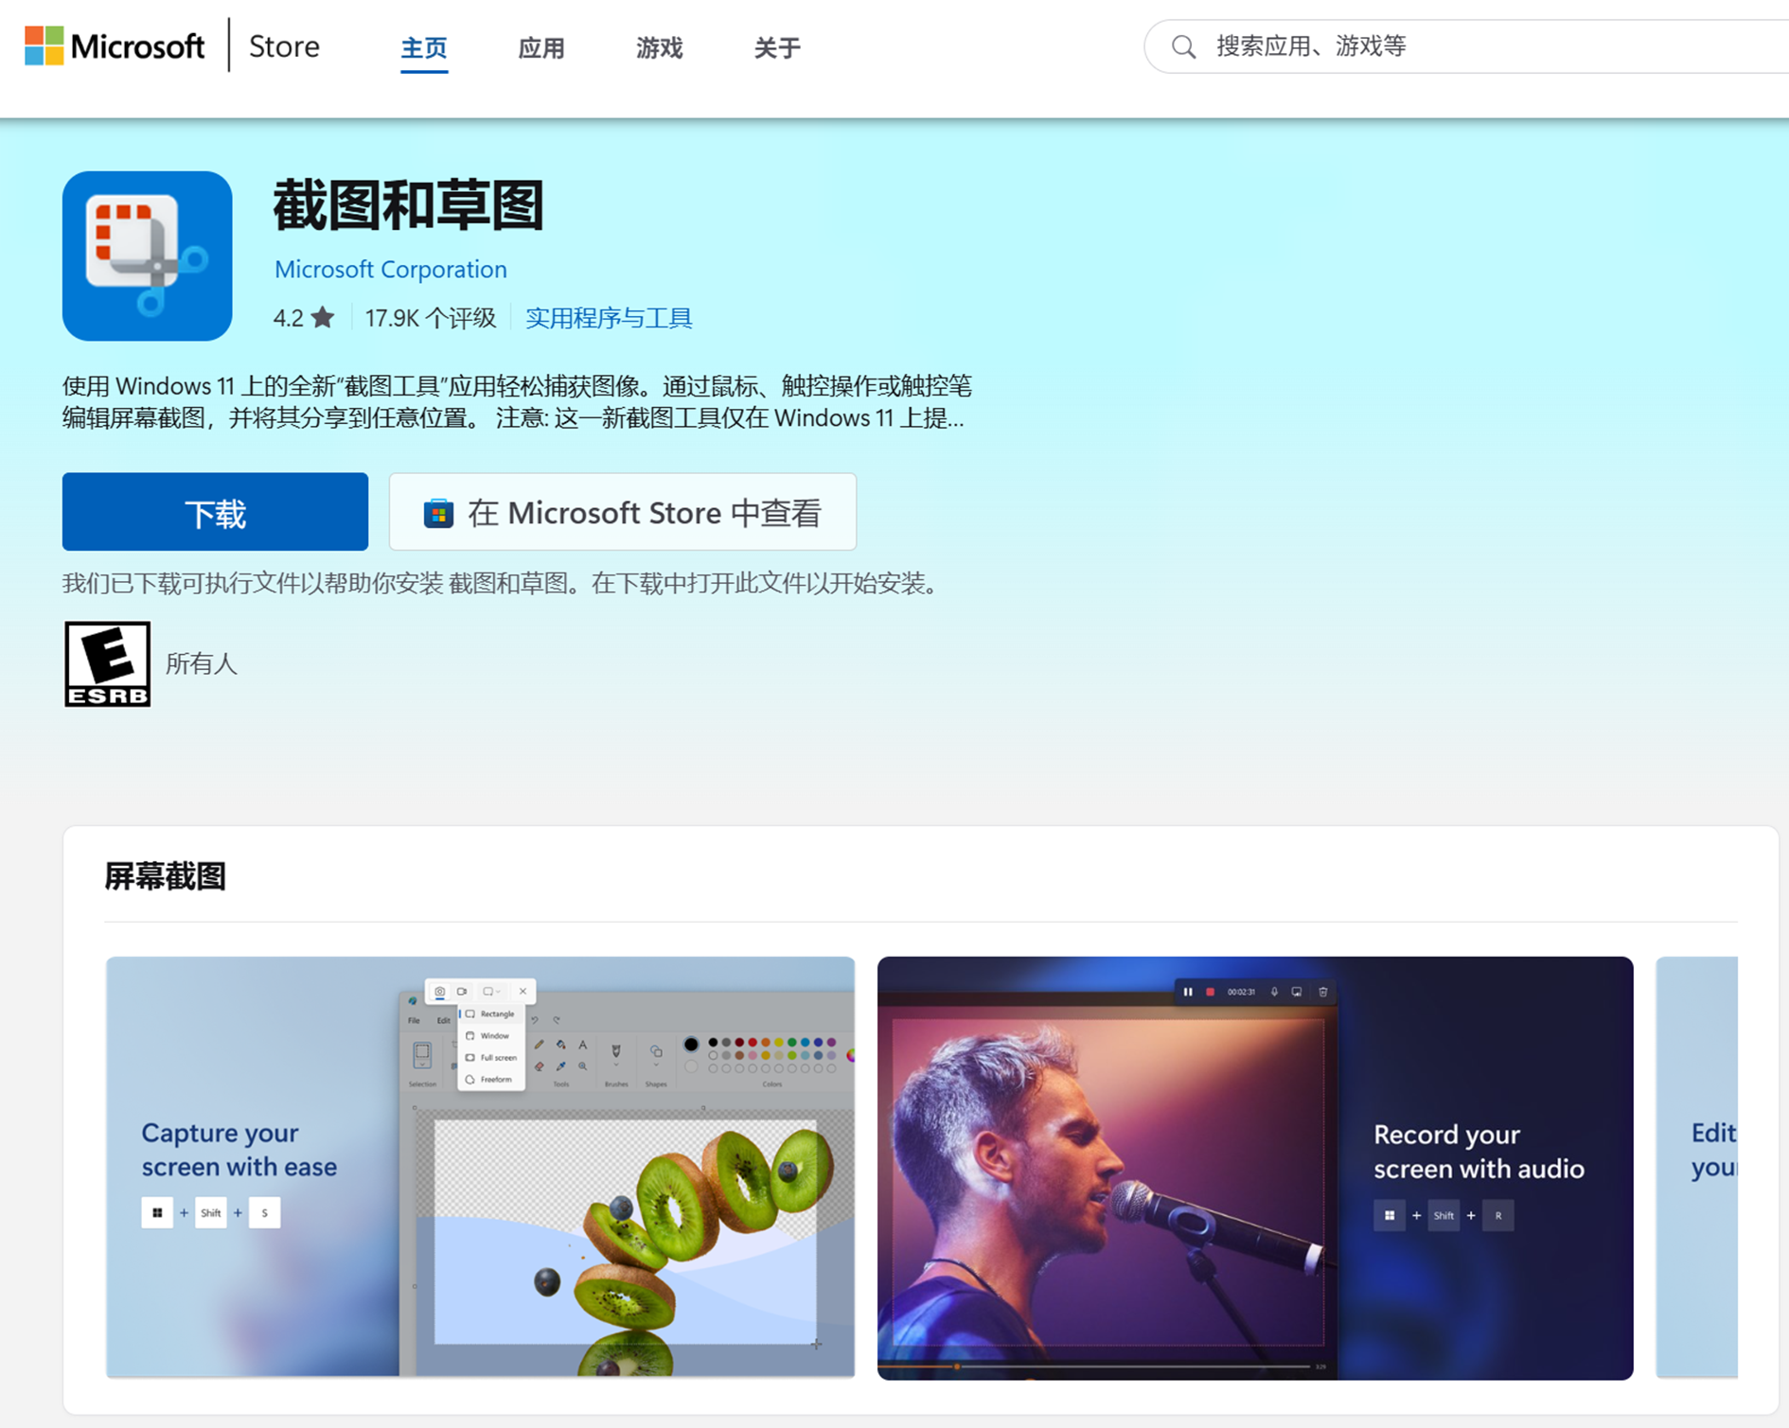This screenshot has height=1428, width=1789.
Task: Click 在 Microsoft Store 中查看 button
Action: pos(622,512)
